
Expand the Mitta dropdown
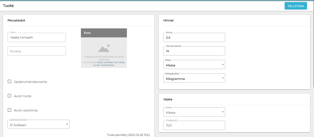pyautogui.click(x=194, y=65)
